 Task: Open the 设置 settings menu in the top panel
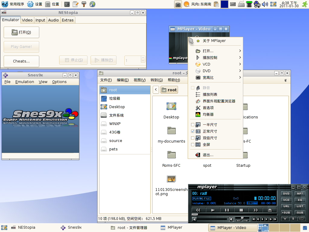click(x=35, y=4)
